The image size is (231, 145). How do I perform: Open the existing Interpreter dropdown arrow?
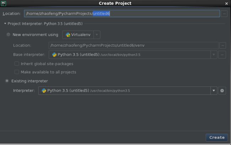214,91
